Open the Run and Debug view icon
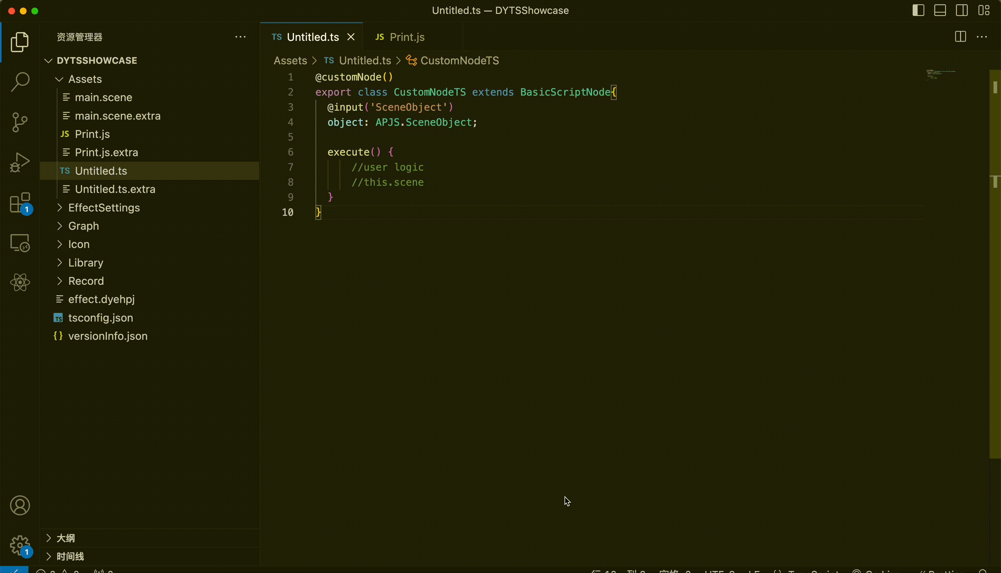This screenshot has height=573, width=1001. (x=20, y=162)
